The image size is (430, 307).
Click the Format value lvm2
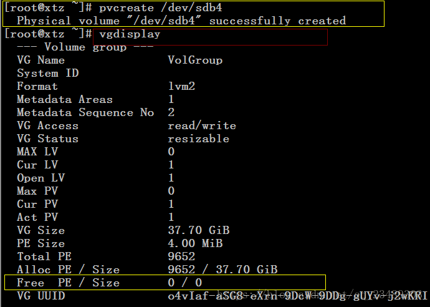(x=181, y=86)
